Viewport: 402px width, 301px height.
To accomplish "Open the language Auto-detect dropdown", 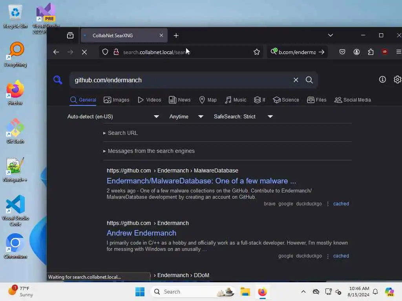I will tap(113, 116).
